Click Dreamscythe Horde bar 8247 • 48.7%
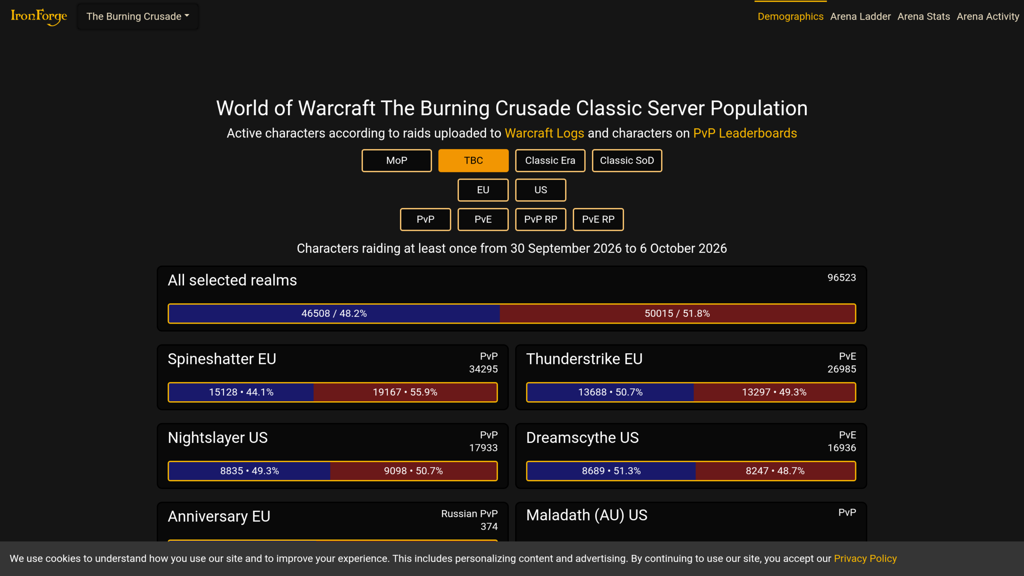This screenshot has height=576, width=1024. [775, 471]
